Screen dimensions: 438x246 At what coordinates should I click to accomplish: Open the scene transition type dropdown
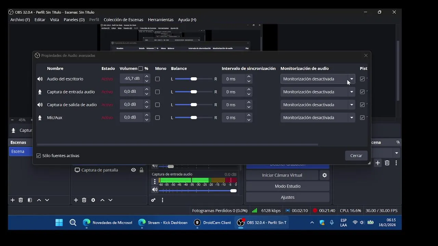tap(397, 153)
